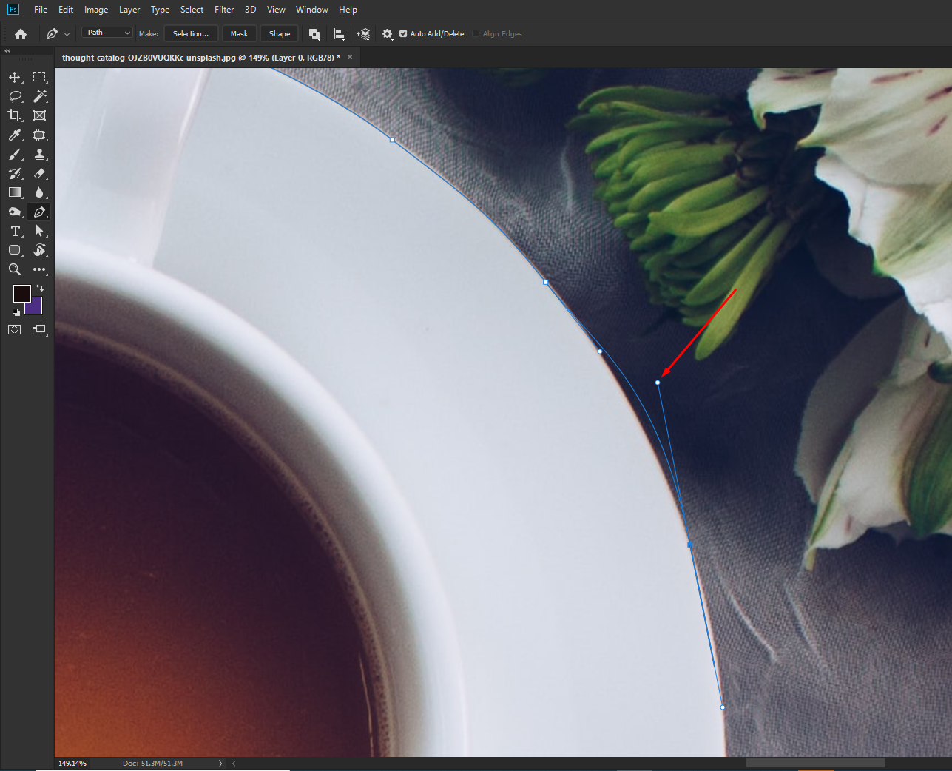This screenshot has width=952, height=771.
Task: Select the Type tool
Action: [x=15, y=231]
